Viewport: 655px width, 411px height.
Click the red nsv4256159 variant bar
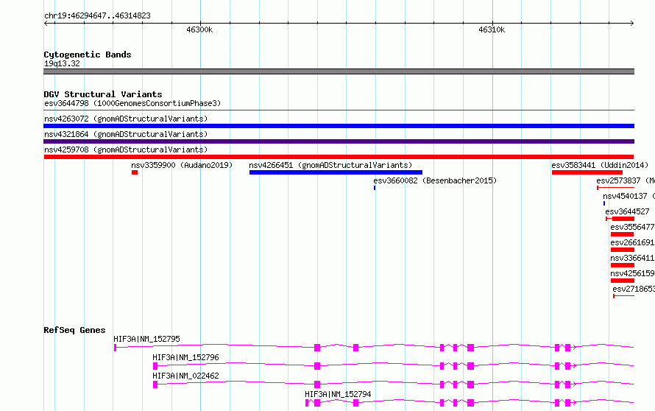point(623,281)
